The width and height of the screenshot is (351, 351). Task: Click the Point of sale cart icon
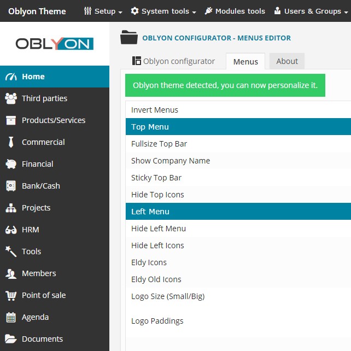11,295
